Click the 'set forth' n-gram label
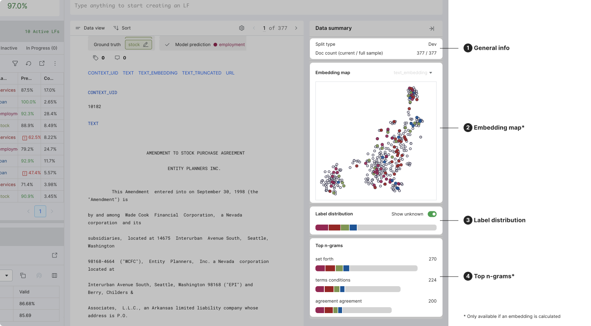This screenshot has height=326, width=591. pos(324,259)
